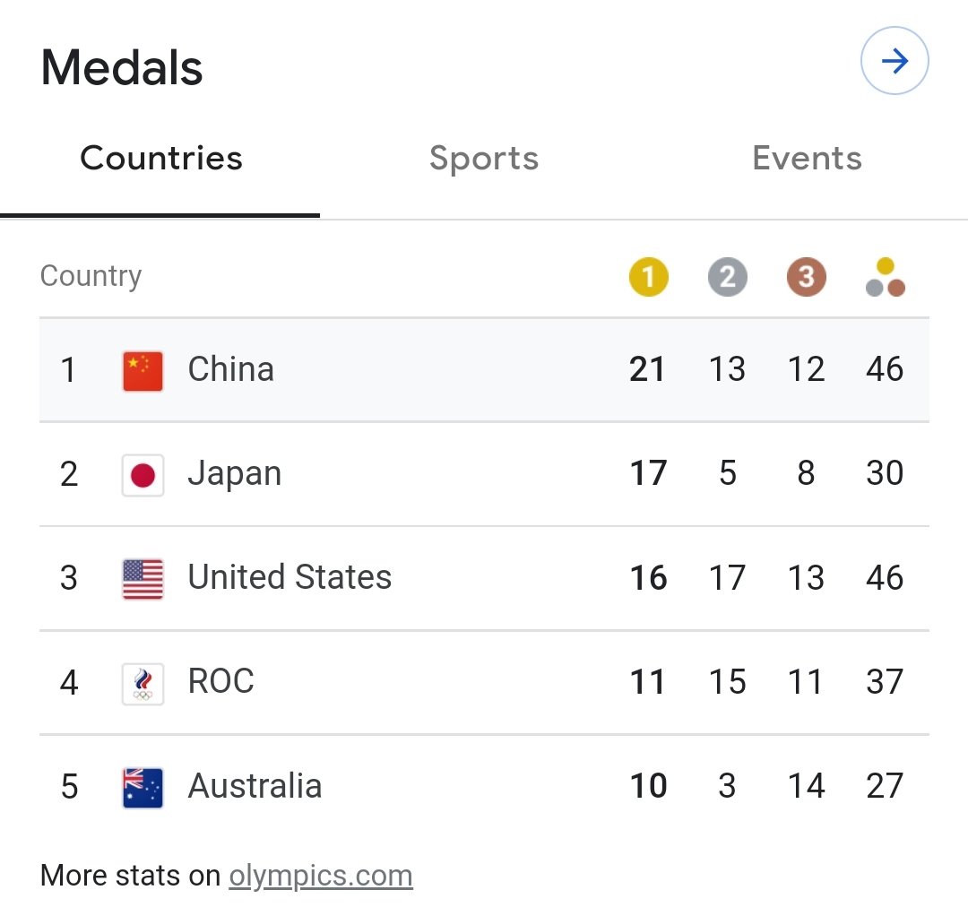
Task: Open the United States country entry
Action: 290,578
